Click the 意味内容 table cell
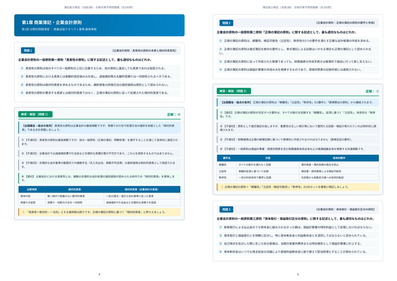The image size is (397, 281). [x=32, y=196]
